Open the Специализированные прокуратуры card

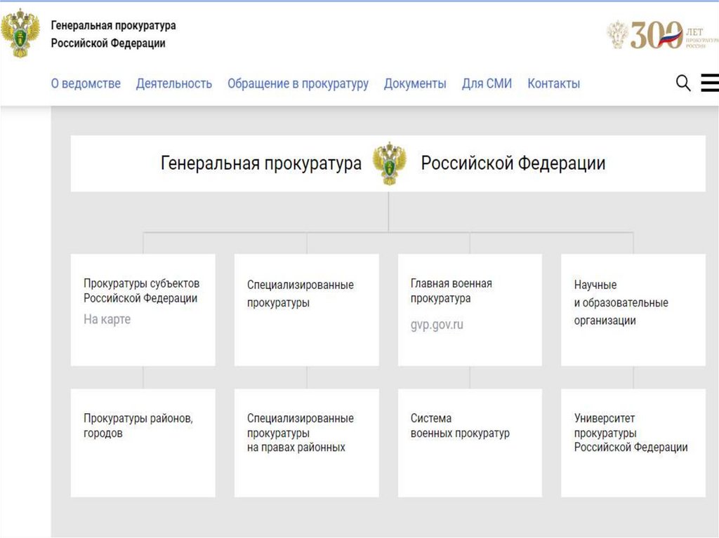pyautogui.click(x=307, y=310)
